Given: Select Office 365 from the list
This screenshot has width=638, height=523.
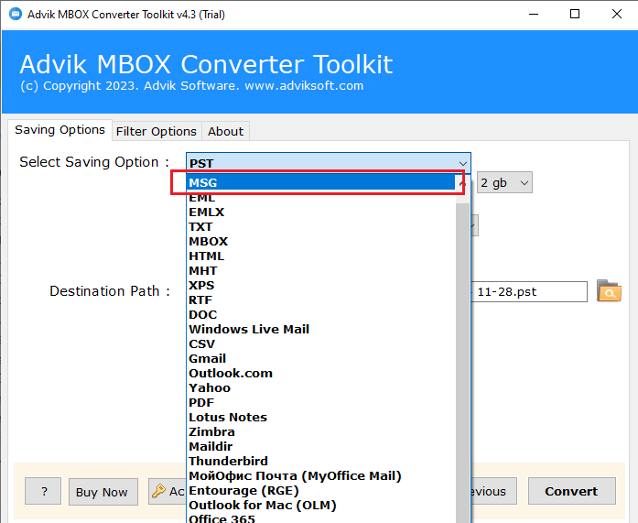Looking at the screenshot, I should [x=320, y=518].
